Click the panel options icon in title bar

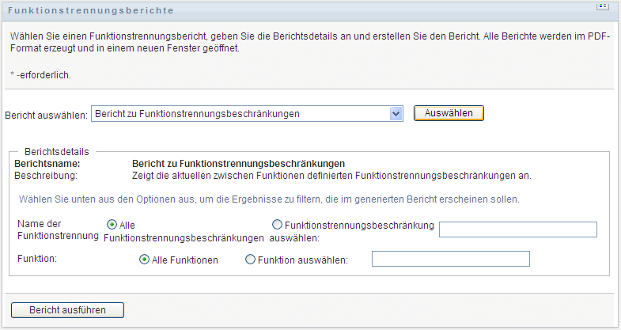[603, 6]
